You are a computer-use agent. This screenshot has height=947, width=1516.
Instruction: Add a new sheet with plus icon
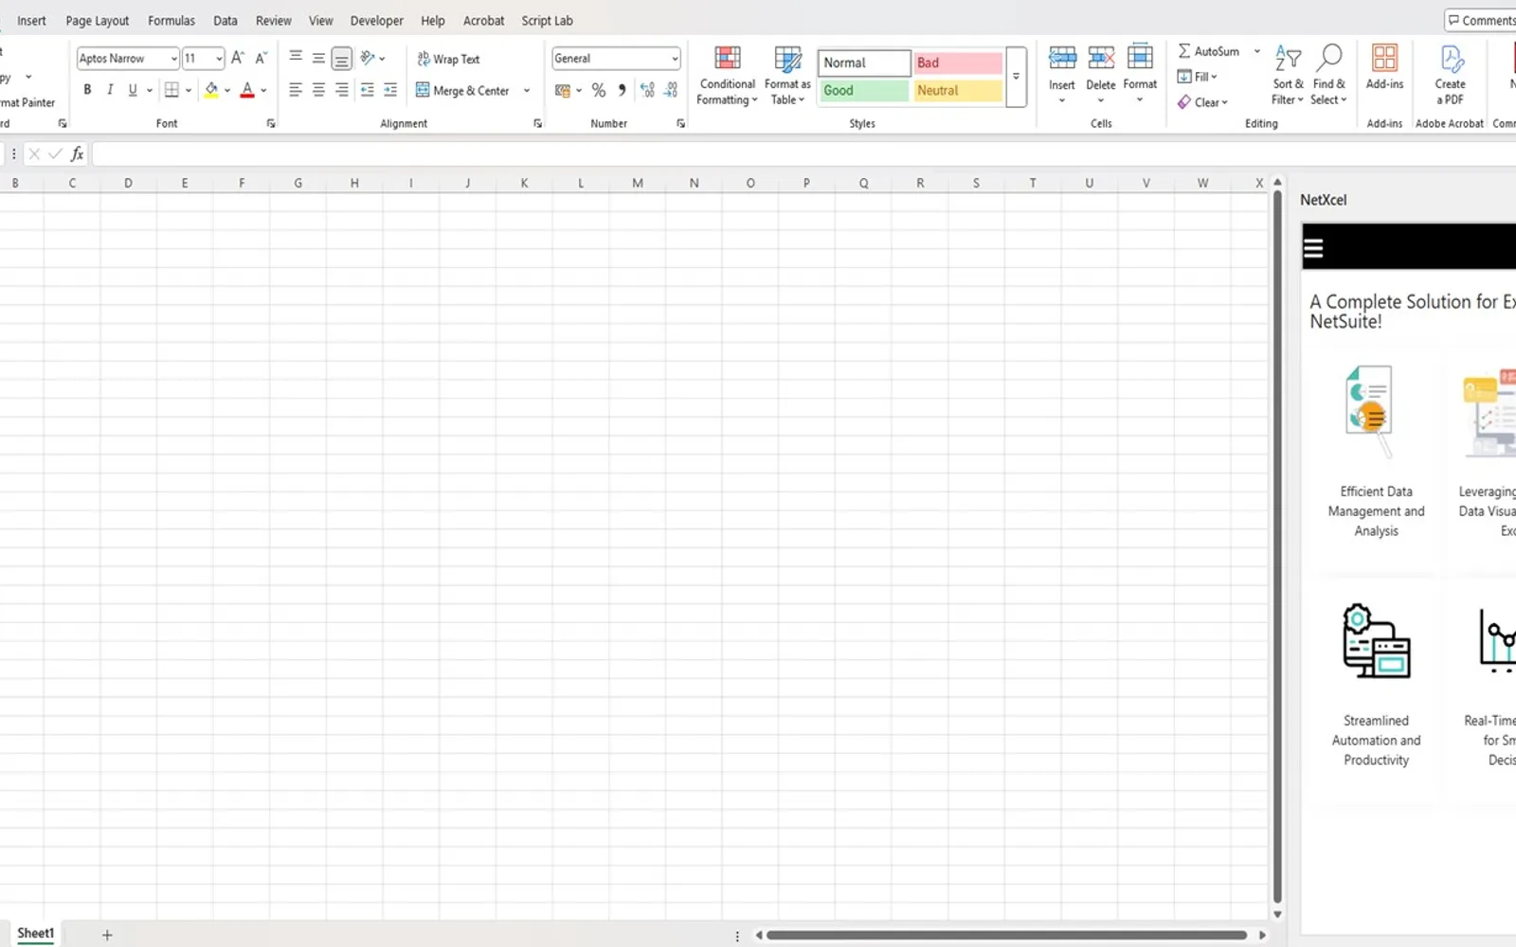coord(107,935)
